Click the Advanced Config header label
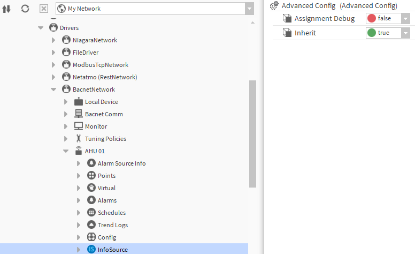Viewport: 415px width, 254px height. [x=309, y=5]
